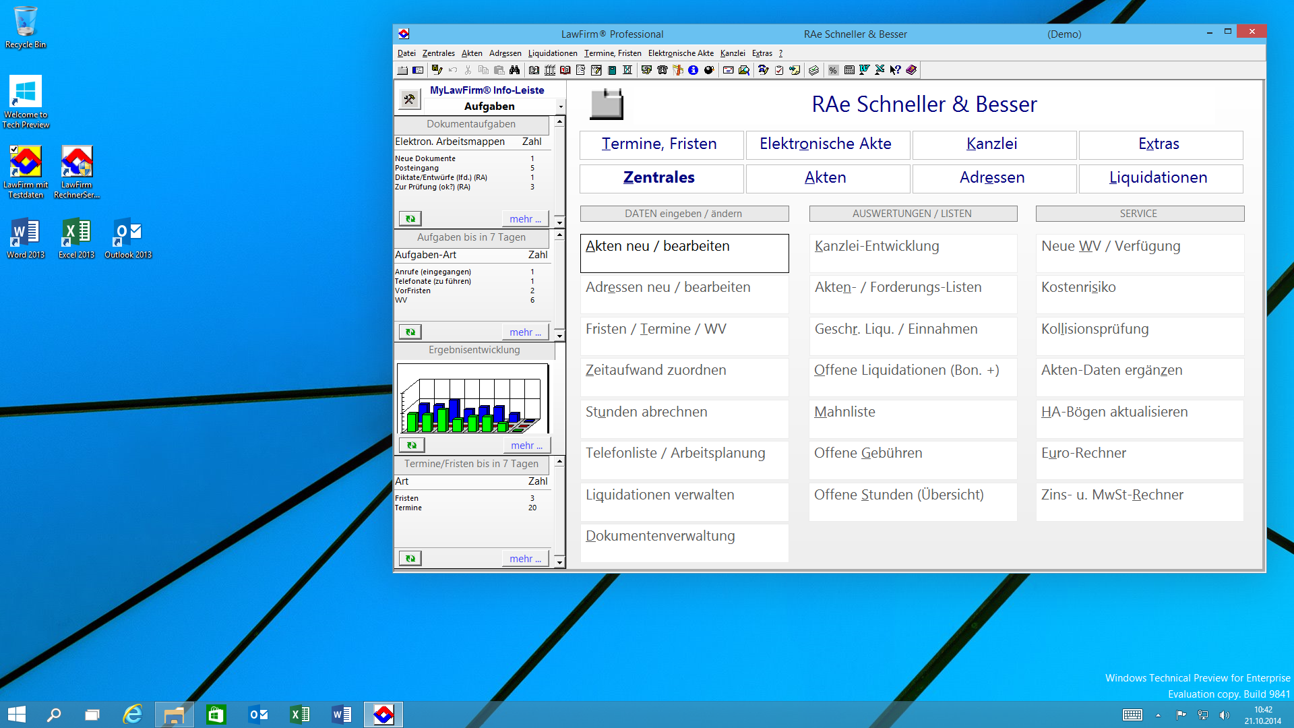This screenshot has height=728, width=1294.
Task: Click the Ergebnisentwicklung bar chart thumbnail
Action: pos(472,398)
